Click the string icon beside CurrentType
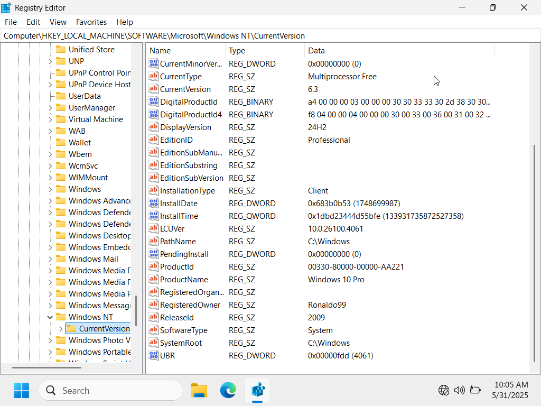541x406 pixels. 154,76
